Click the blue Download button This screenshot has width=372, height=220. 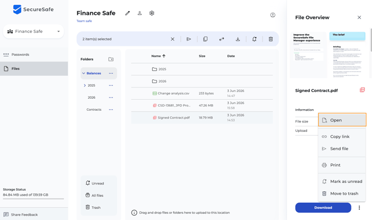tap(323, 207)
